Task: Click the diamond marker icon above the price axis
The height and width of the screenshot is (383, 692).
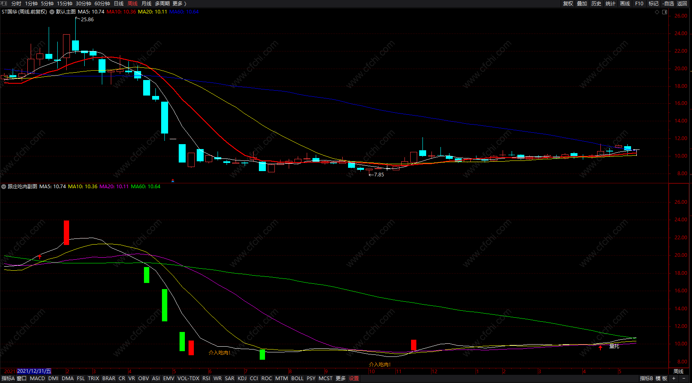Action: coord(657,12)
